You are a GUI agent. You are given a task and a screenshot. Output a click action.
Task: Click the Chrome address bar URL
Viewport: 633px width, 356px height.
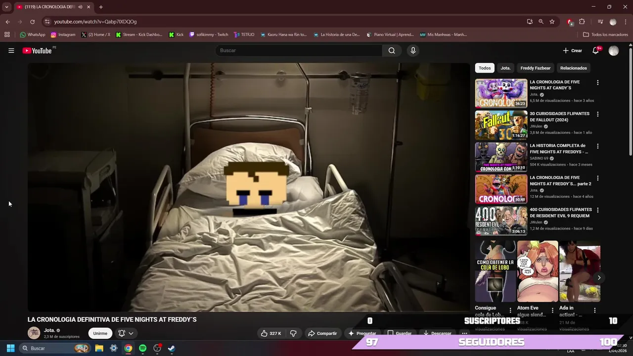95,22
